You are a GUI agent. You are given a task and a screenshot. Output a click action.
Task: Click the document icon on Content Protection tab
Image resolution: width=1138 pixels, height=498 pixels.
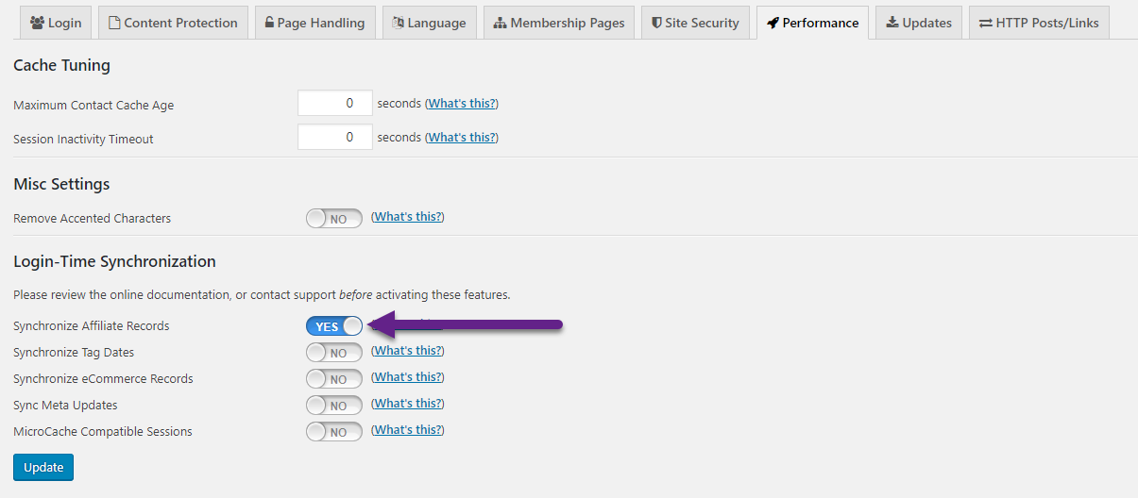coord(114,23)
